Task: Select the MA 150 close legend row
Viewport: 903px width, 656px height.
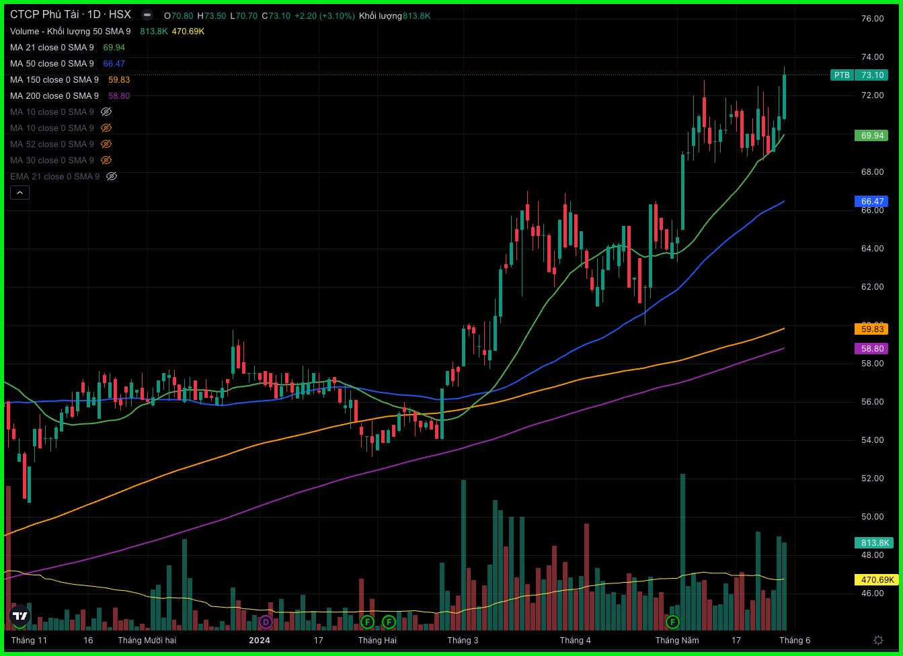Action: click(70, 79)
